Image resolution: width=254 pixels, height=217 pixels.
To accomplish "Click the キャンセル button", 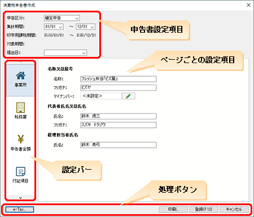I will pos(234,209).
